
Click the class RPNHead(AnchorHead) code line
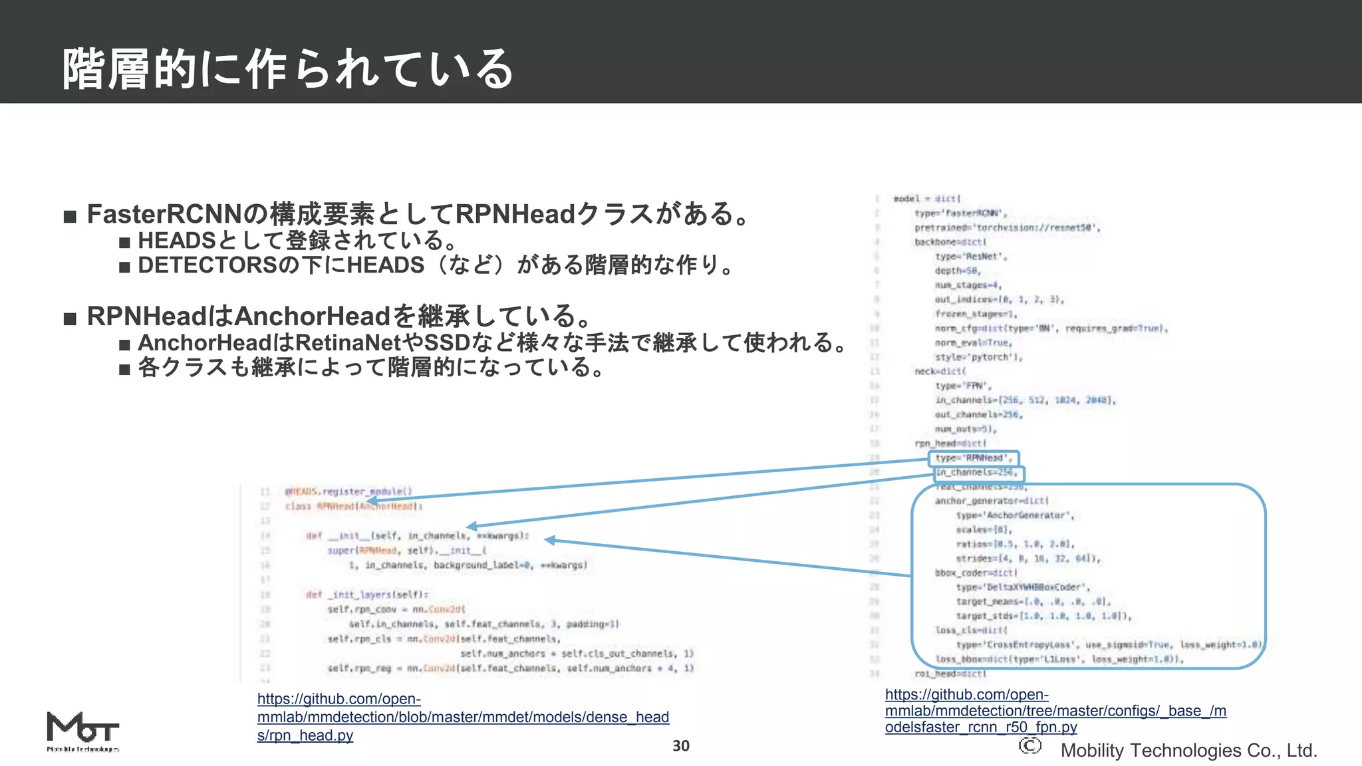[x=354, y=506]
